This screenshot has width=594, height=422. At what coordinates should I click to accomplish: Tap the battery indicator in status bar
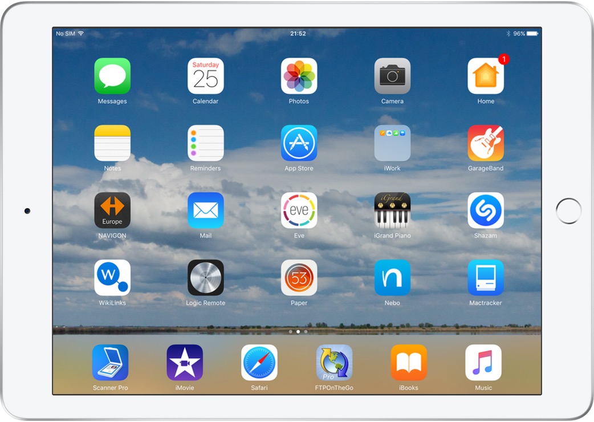coord(532,33)
